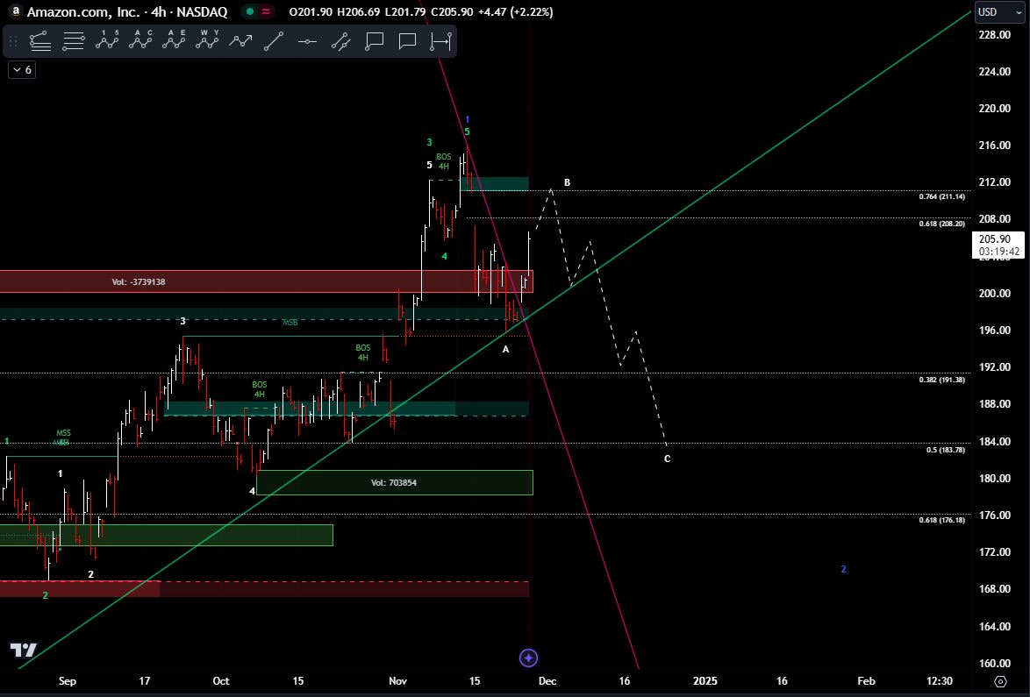Click Amazon.com, Inc. symbol title
This screenshot has width=1030, height=697.
(x=82, y=11)
